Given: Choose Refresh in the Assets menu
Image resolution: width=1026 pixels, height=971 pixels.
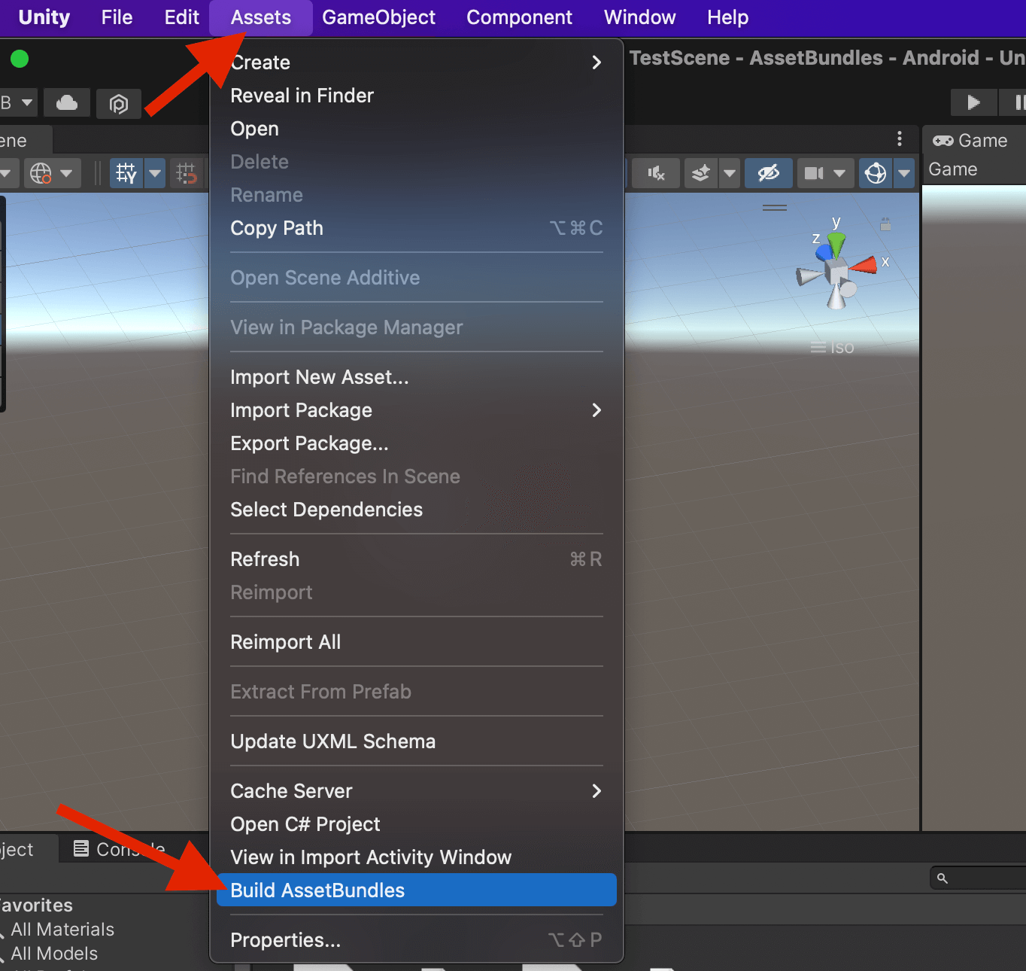Looking at the screenshot, I should [417, 559].
